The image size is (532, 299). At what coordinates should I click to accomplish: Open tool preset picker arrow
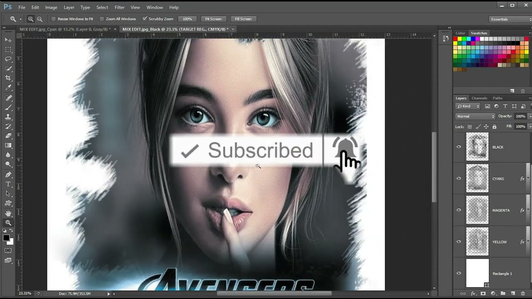pyautogui.click(x=20, y=19)
